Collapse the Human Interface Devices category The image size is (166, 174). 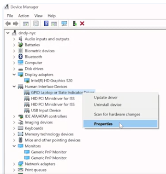point(14,87)
